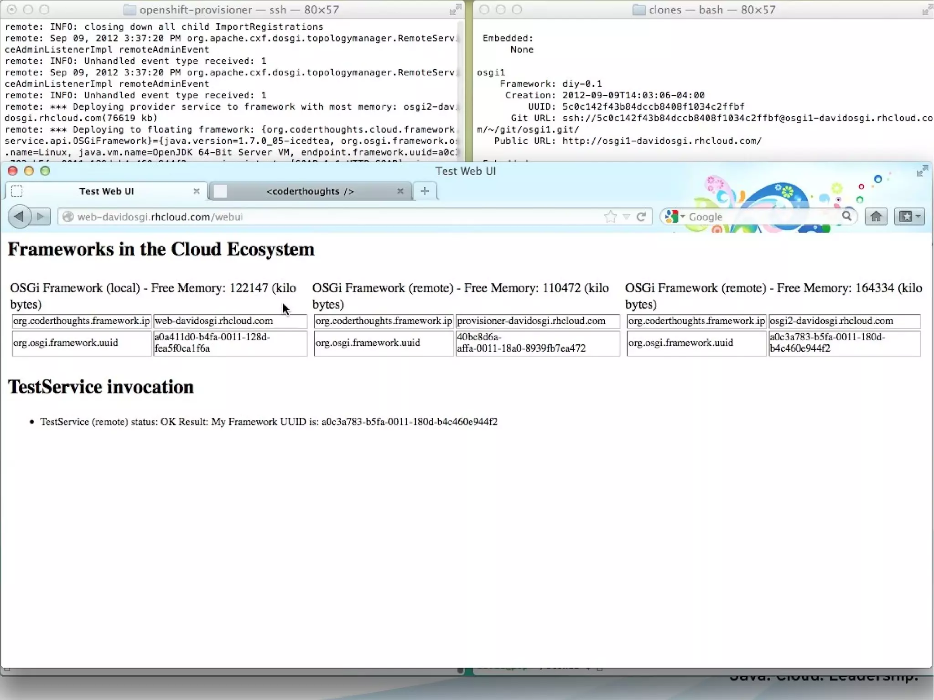Click the site identity globe icon
The width and height of the screenshot is (934, 700).
pyautogui.click(x=68, y=217)
